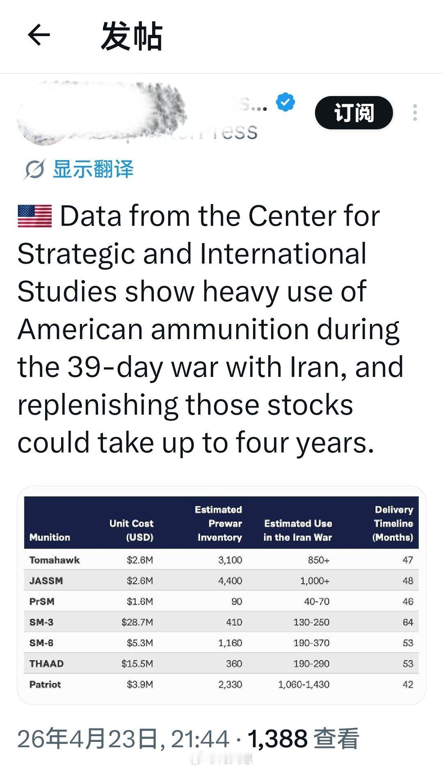Tap the 显示翻译 show translation link
Image resolution: width=443 pixels, height=769 pixels.
[93, 169]
